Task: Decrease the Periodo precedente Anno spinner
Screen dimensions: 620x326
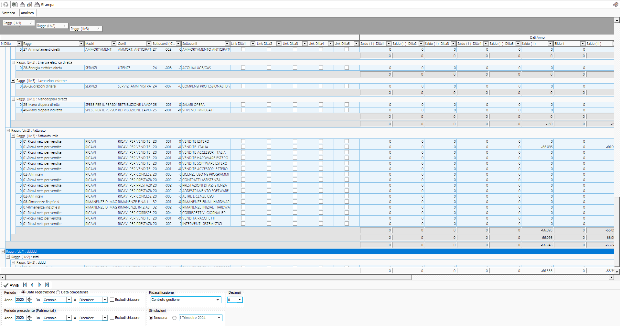Action: [x=29, y=319]
